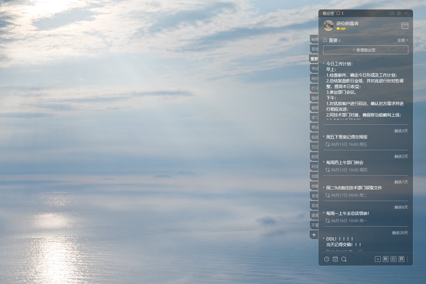Screen dimensions: 426x284
Task: Click the 剩余2天 countdown label
Action: (x=401, y=156)
